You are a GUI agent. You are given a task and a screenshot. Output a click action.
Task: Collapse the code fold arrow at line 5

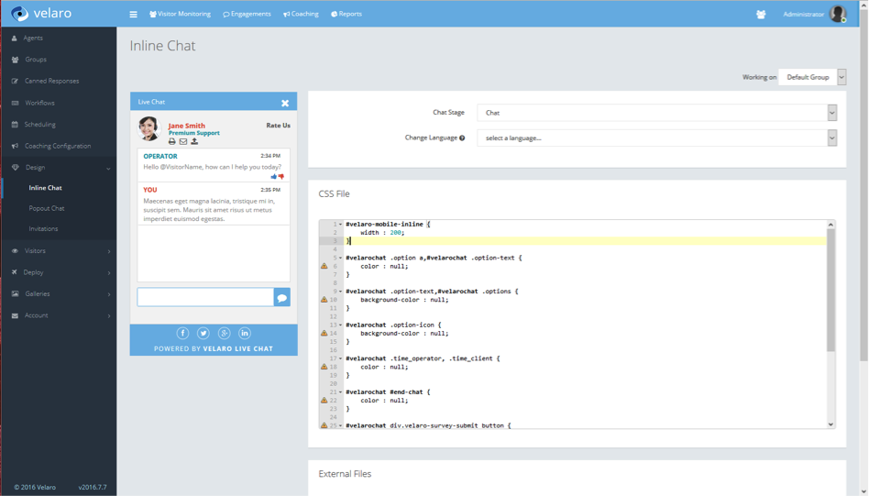341,258
